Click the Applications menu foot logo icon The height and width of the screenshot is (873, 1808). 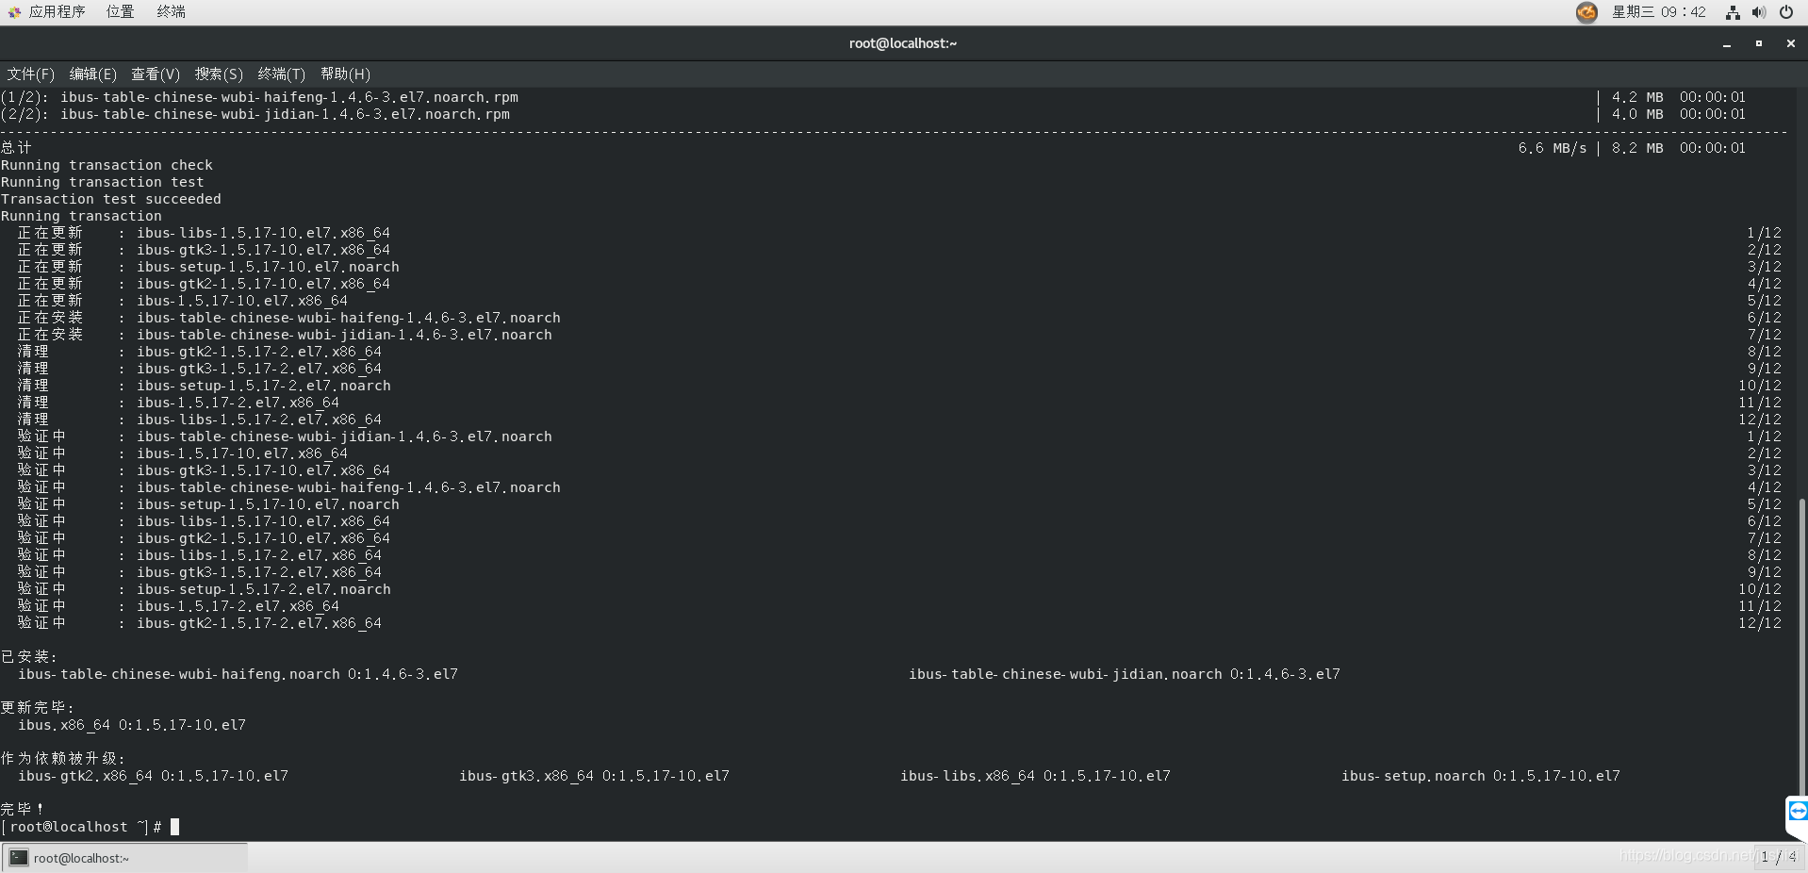coord(14,12)
